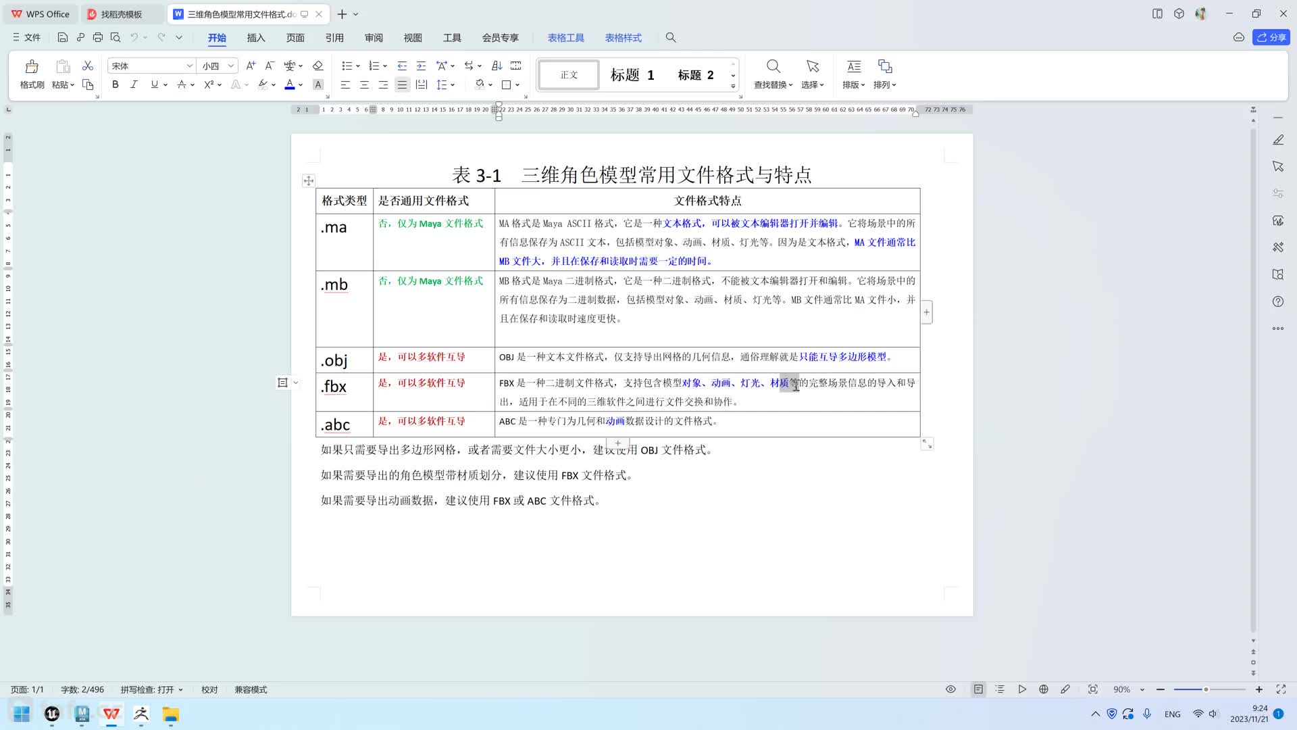Click the table move handle icon
The image size is (1297, 730).
(x=308, y=180)
